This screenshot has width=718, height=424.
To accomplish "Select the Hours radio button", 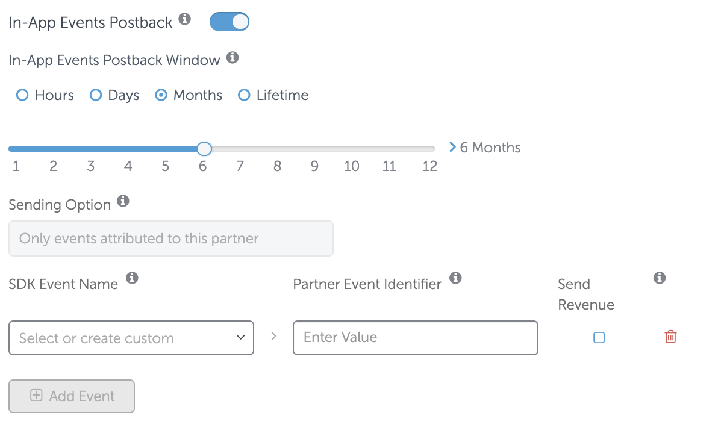I will click(x=22, y=95).
